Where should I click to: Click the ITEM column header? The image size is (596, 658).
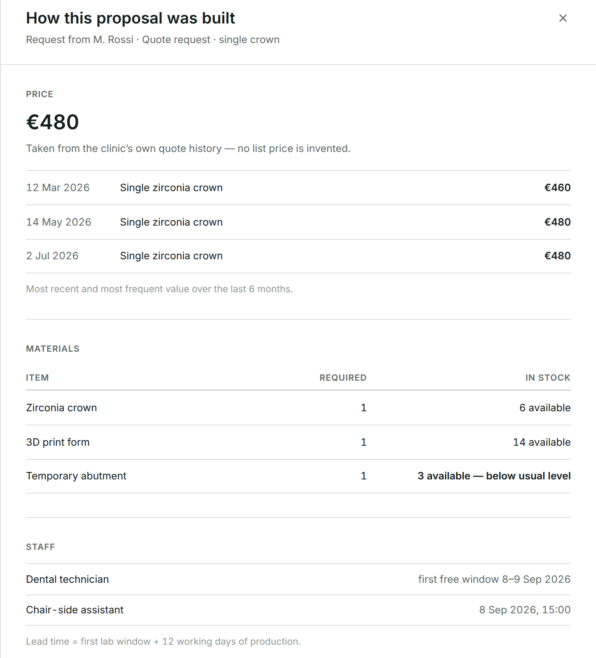pyautogui.click(x=37, y=378)
